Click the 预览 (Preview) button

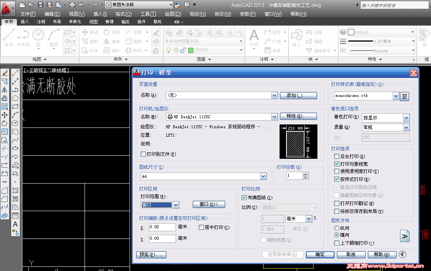151,254
